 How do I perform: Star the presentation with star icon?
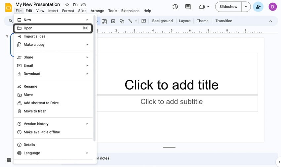(x=67, y=5)
